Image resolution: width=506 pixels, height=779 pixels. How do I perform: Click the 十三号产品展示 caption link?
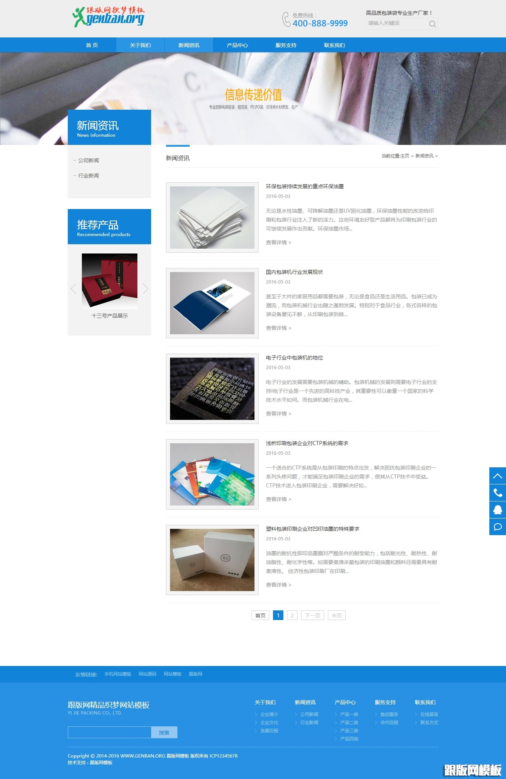pyautogui.click(x=110, y=316)
